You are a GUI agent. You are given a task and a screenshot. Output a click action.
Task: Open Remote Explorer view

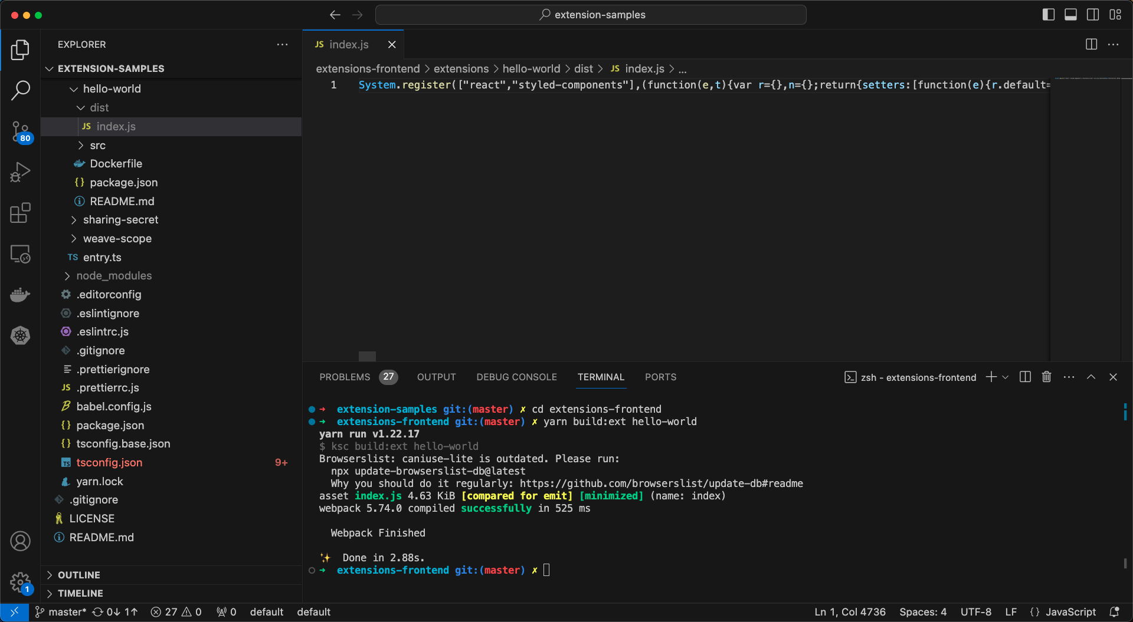[x=20, y=254]
